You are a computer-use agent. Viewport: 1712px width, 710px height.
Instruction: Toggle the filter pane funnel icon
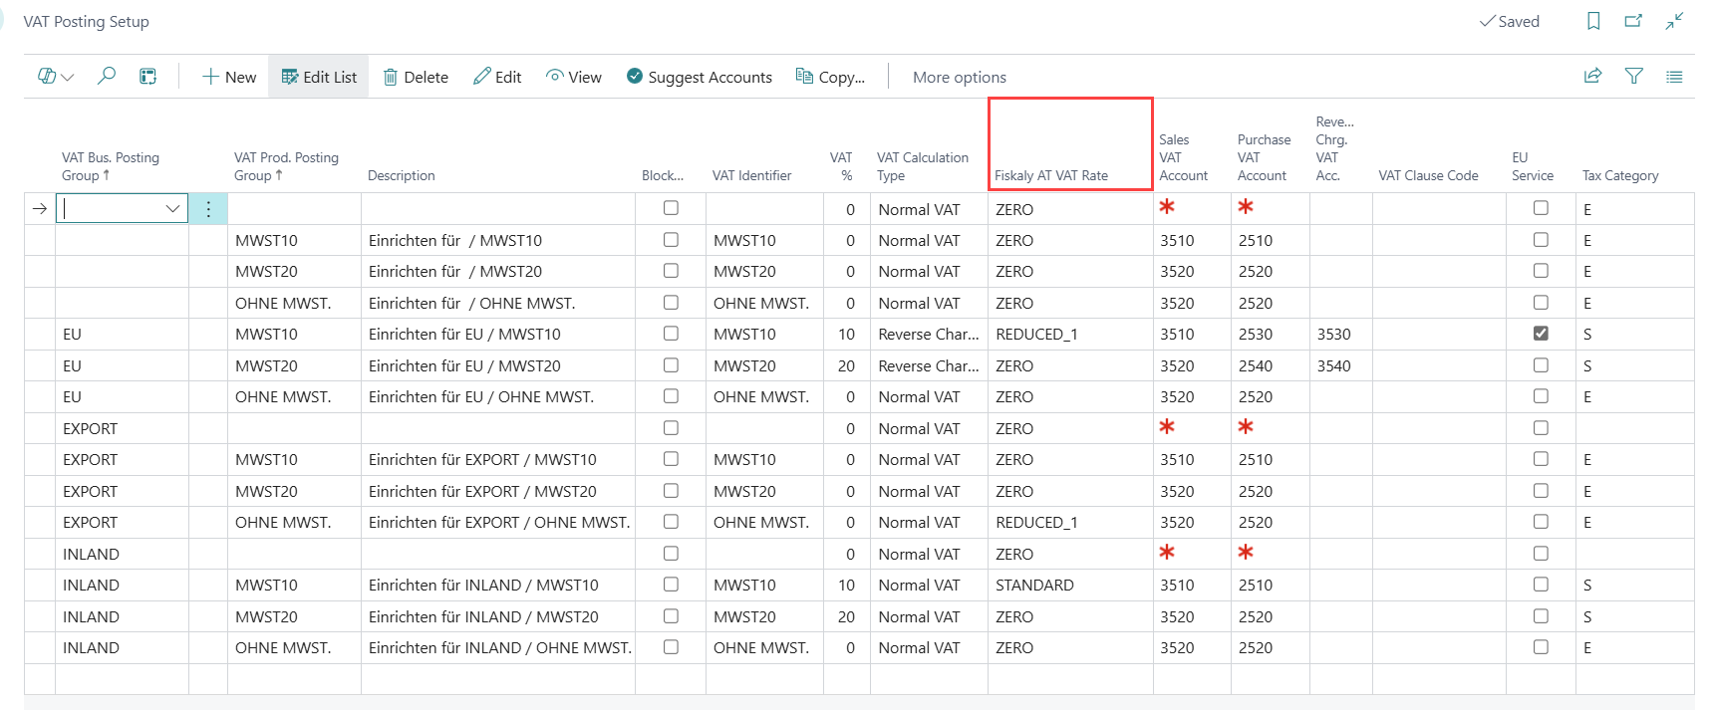tap(1633, 76)
